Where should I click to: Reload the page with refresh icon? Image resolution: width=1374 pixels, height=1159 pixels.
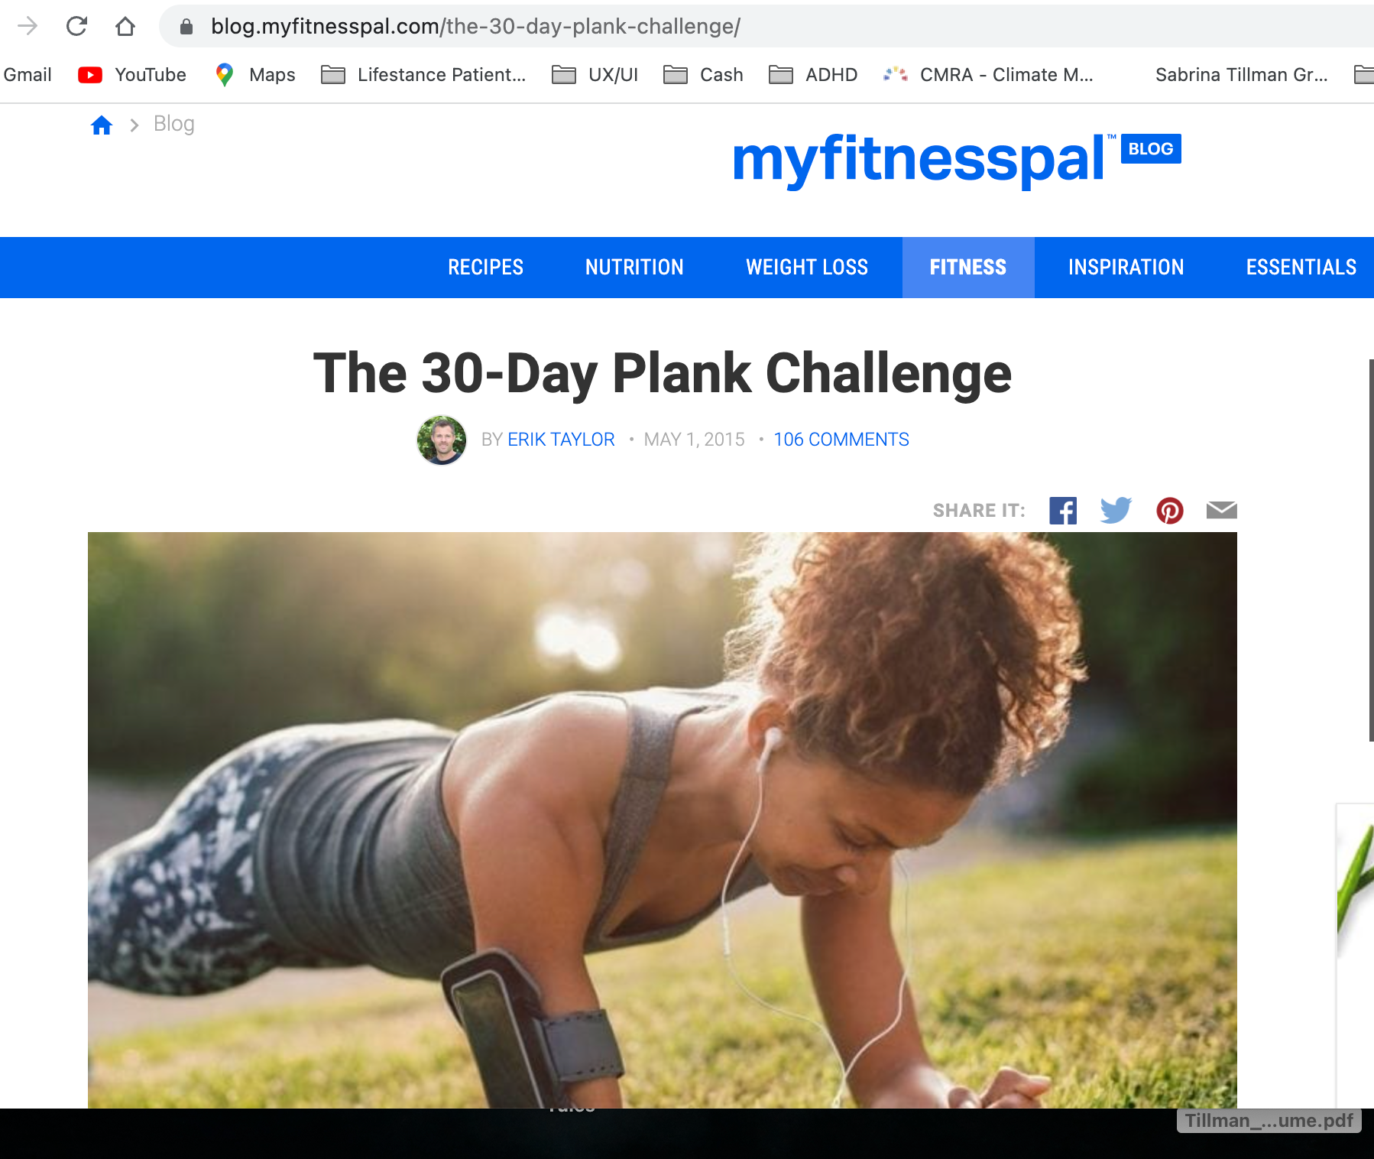pos(76,27)
